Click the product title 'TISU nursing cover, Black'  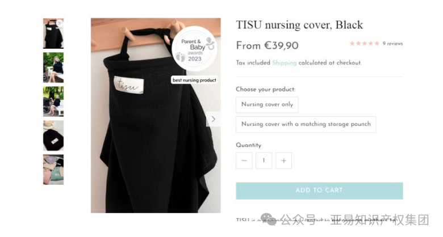299,25
